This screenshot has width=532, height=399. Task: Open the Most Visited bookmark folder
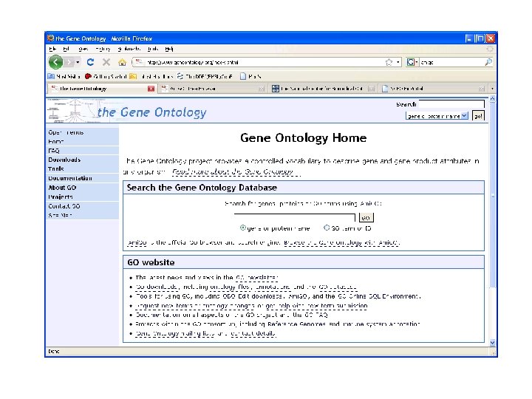pyautogui.click(x=64, y=76)
